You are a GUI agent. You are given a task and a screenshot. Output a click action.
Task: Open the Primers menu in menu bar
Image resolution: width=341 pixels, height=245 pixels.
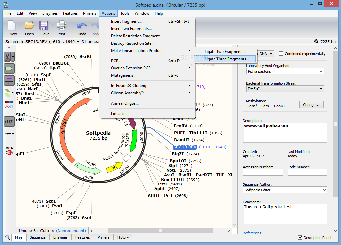pos(89,13)
